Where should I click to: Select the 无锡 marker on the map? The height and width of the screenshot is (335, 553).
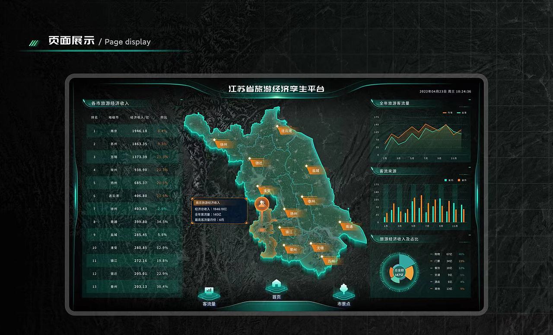(x=320, y=248)
